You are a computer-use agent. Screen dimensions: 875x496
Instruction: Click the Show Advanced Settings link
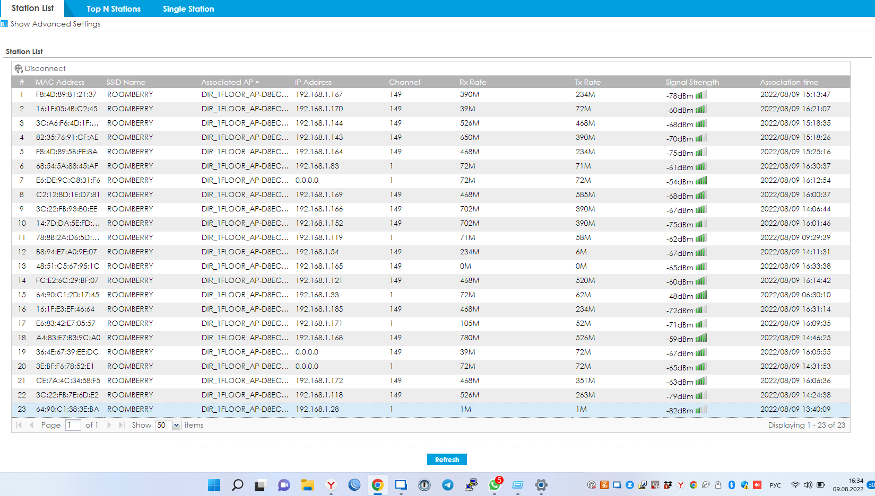click(55, 24)
